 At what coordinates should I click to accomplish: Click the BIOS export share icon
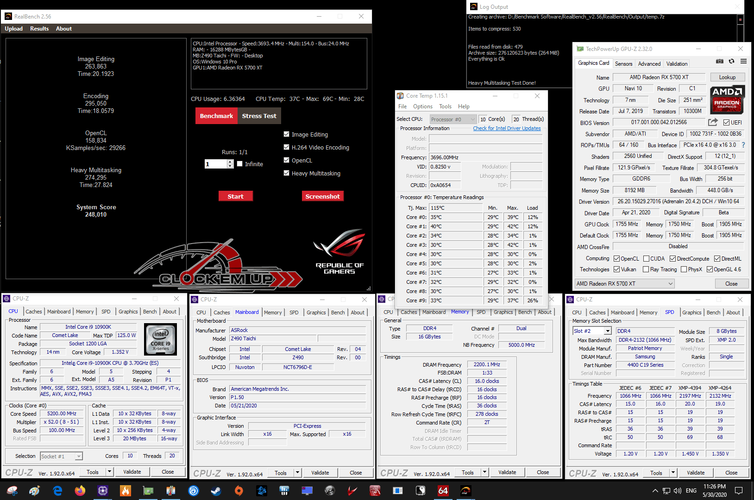click(713, 122)
